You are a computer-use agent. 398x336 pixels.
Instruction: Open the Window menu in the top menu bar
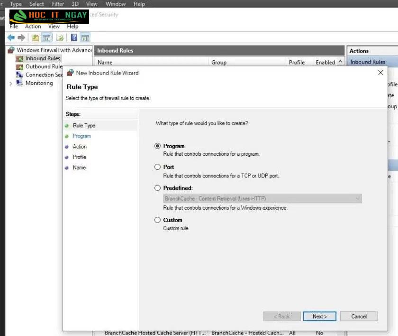tap(116, 4)
